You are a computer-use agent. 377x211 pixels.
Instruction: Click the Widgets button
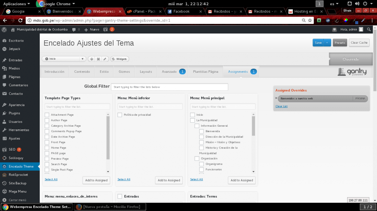click(120, 59)
